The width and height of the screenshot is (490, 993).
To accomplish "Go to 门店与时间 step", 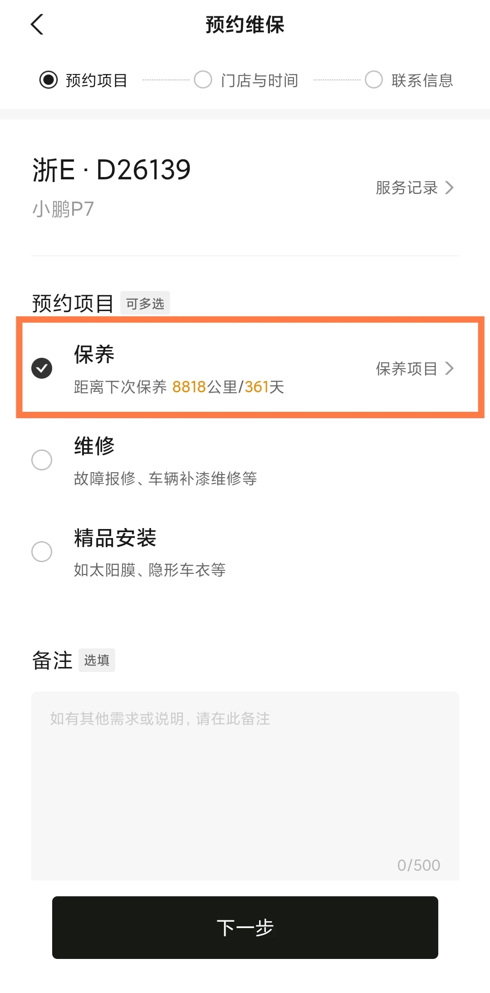I will [x=260, y=80].
